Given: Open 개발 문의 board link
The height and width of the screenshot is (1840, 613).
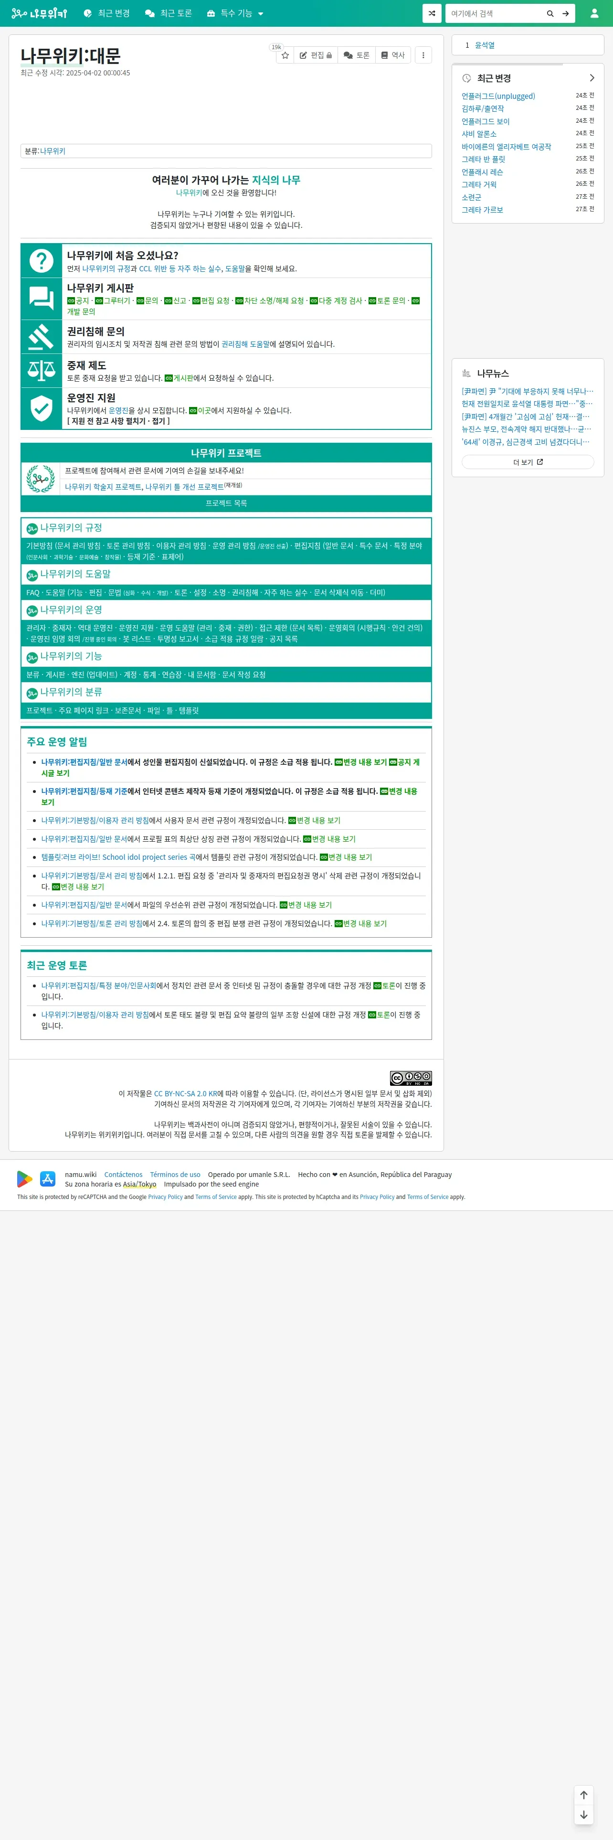Looking at the screenshot, I should [81, 311].
